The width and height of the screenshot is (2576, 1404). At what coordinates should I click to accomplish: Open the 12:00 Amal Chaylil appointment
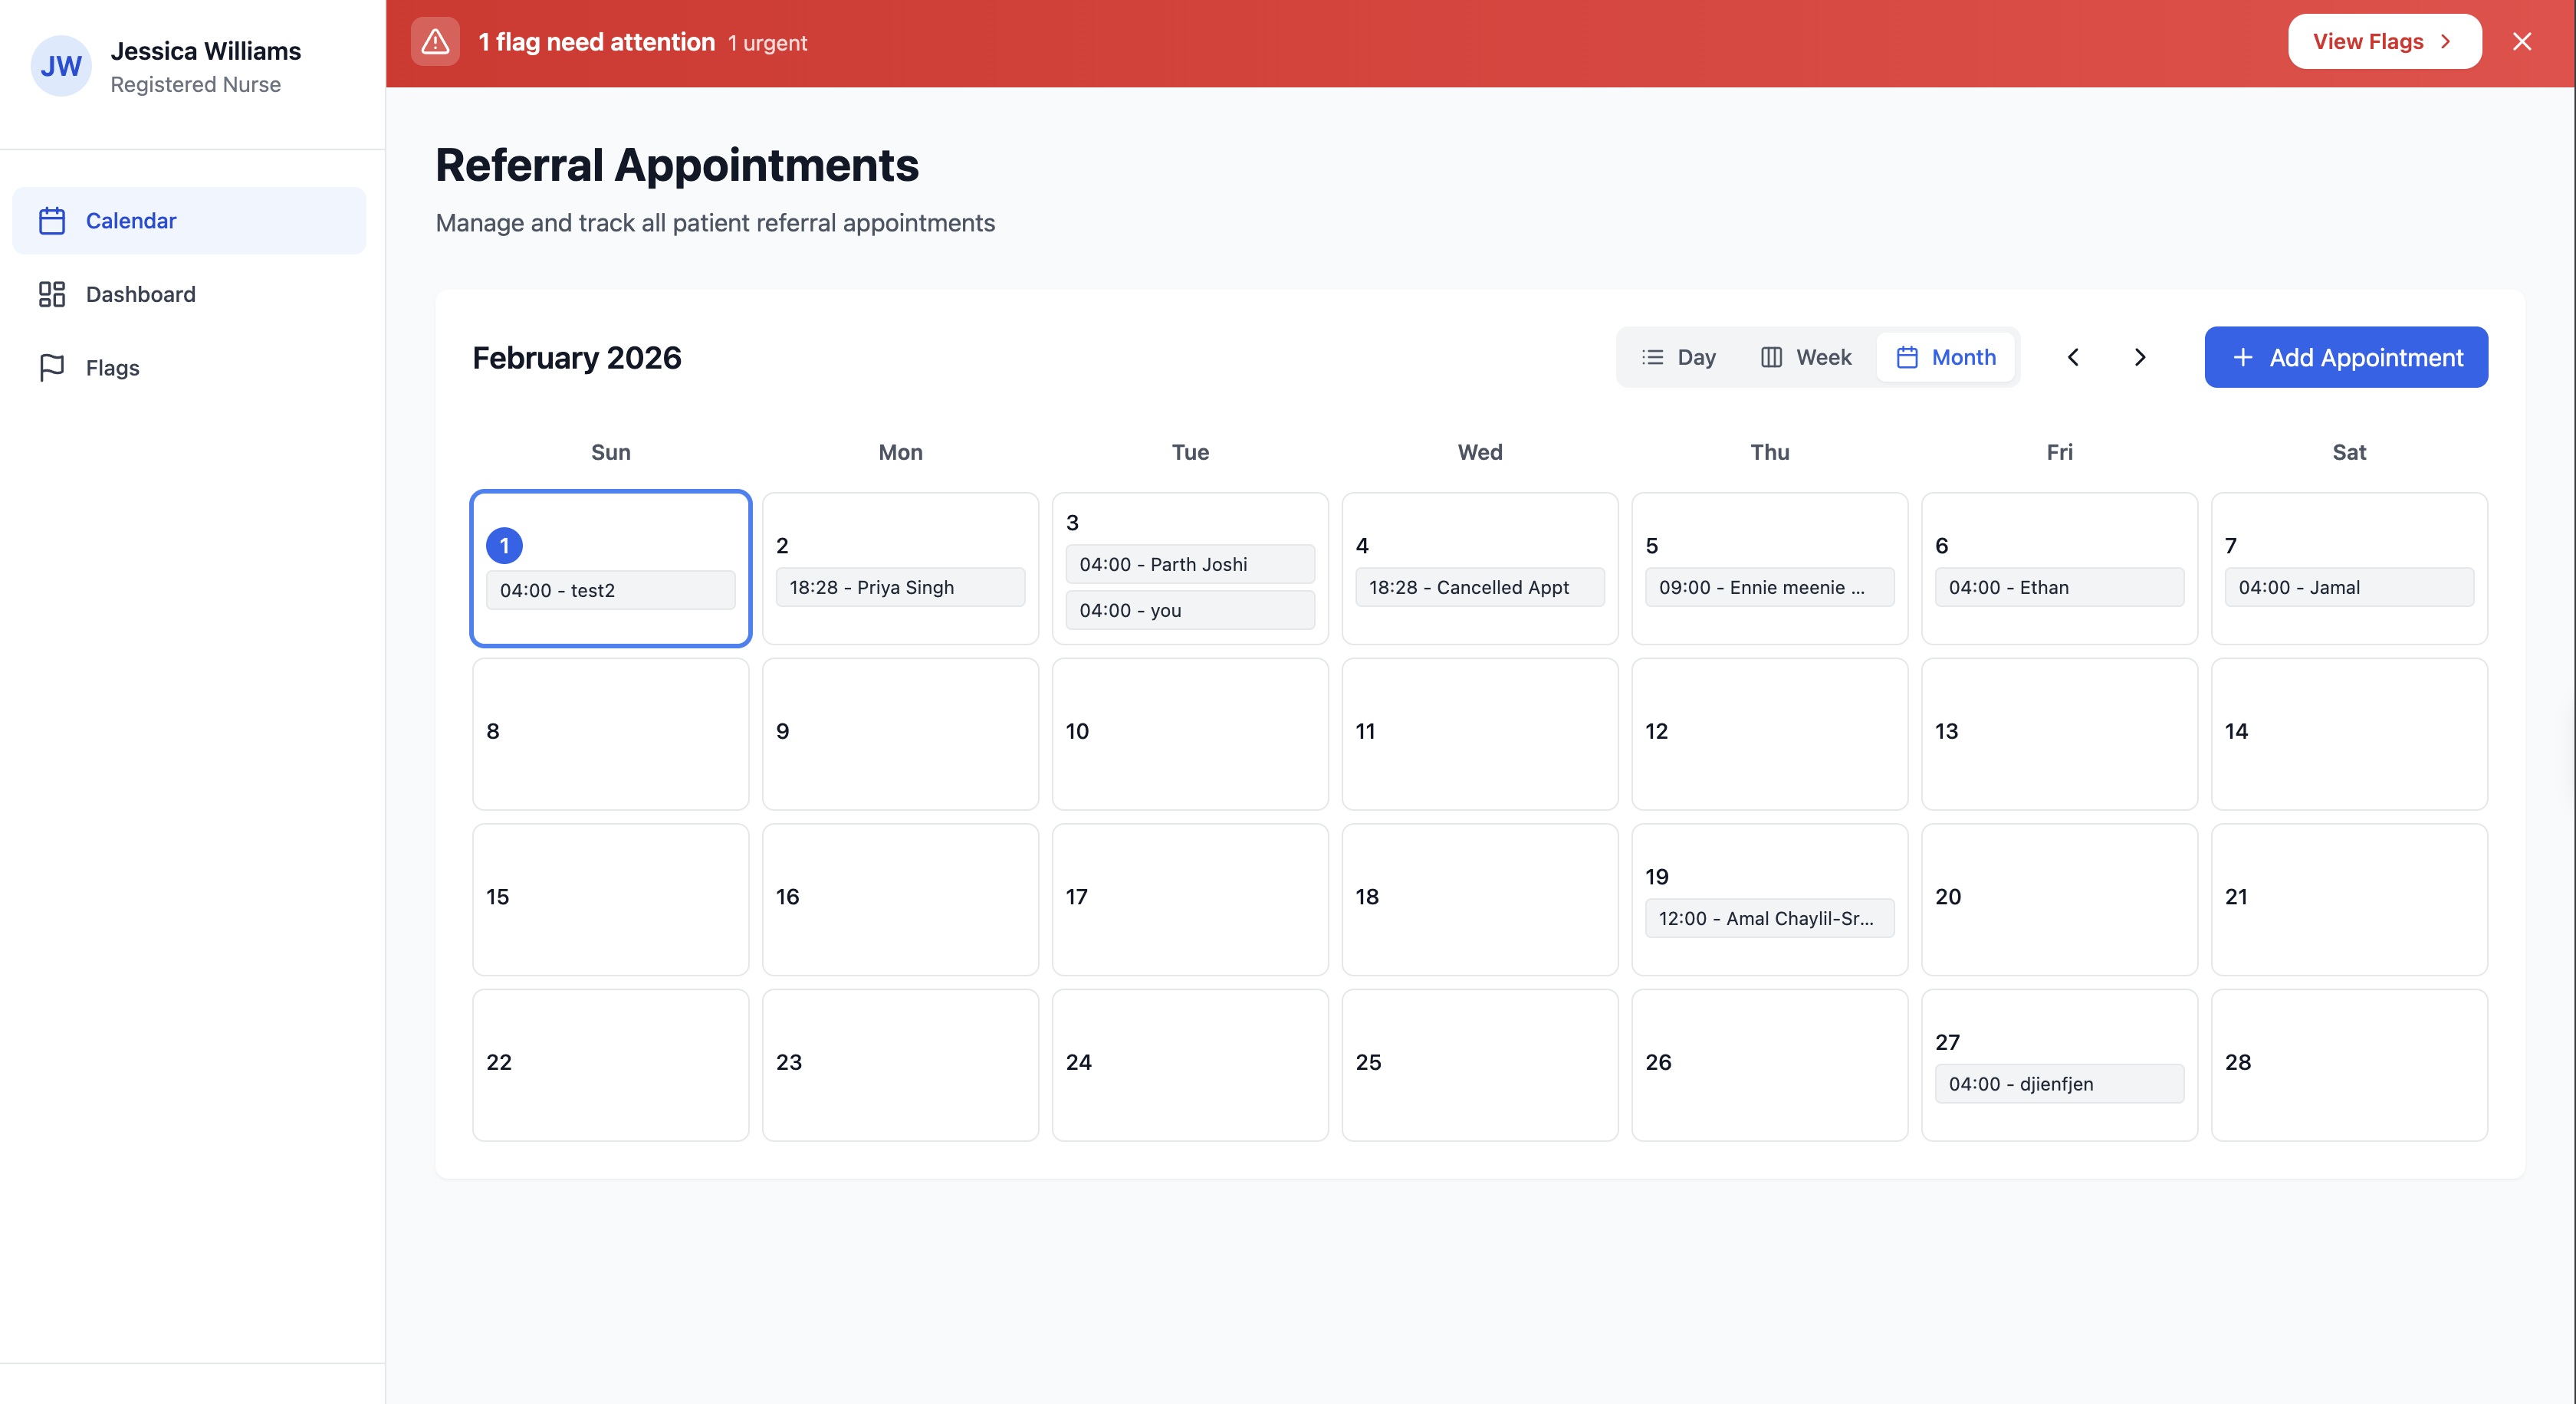coord(1768,918)
